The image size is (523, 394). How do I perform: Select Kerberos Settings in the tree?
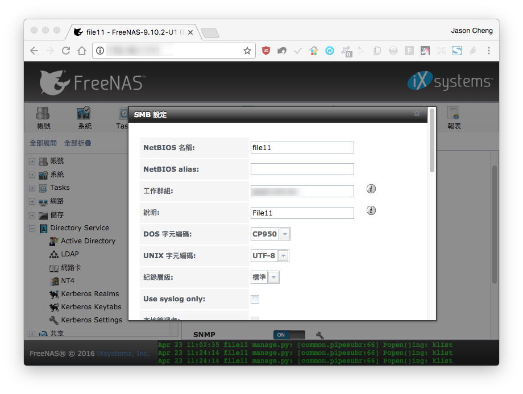92,320
